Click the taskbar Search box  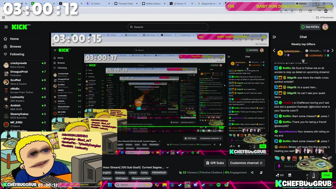coord(134,185)
